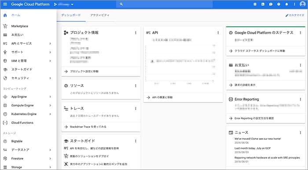Click the Firestore icon
The image size is (308, 170).
5,159
